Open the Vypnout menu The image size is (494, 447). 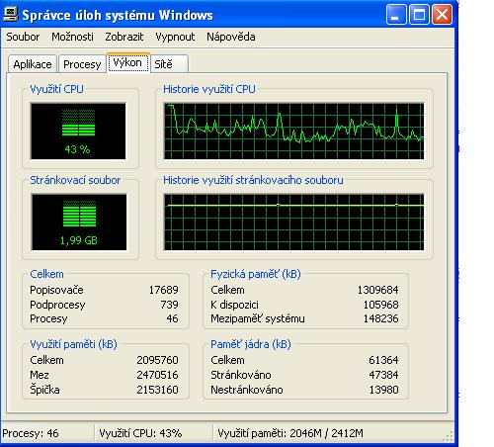[x=175, y=37]
